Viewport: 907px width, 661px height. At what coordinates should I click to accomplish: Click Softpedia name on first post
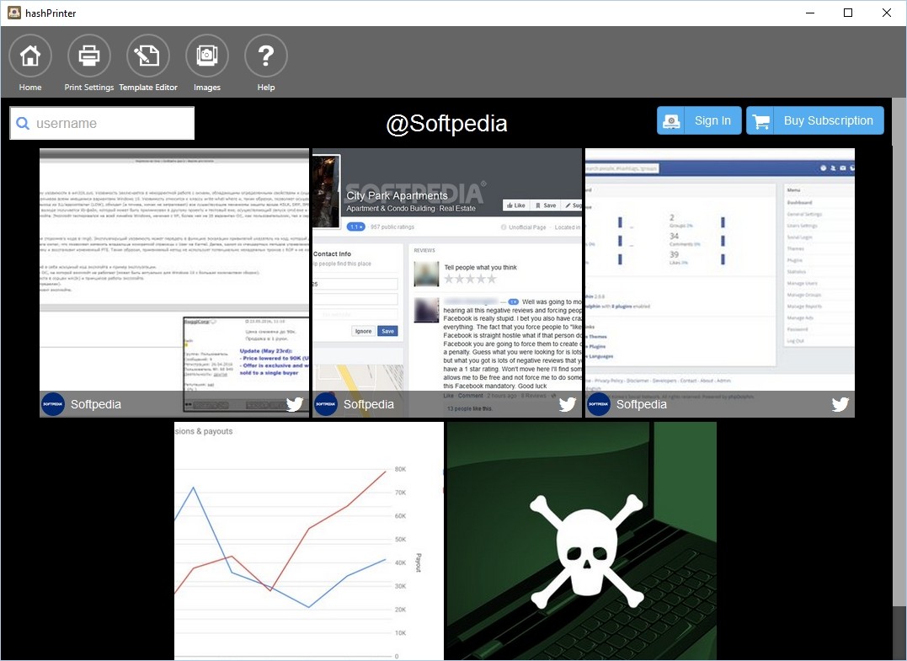pyautogui.click(x=96, y=404)
